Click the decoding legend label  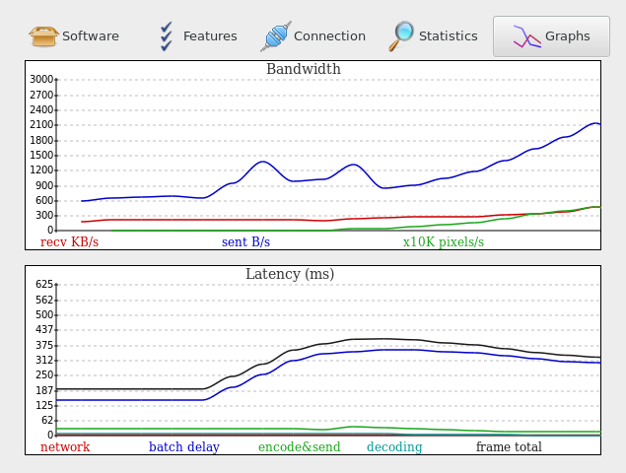(394, 446)
